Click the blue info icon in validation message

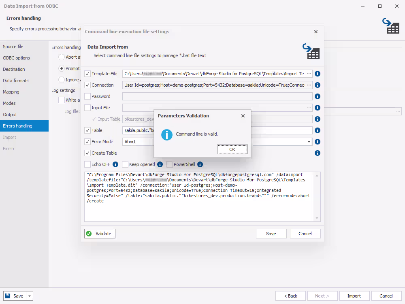(x=167, y=135)
